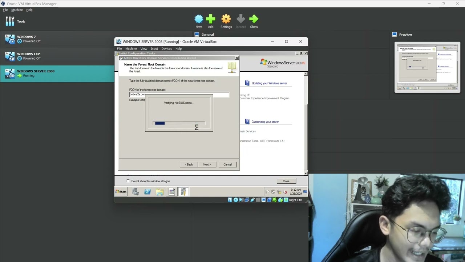Image resolution: width=465 pixels, height=262 pixels.
Task: Close the Active Directory Installation Wizard dialog
Action: click(x=237, y=58)
